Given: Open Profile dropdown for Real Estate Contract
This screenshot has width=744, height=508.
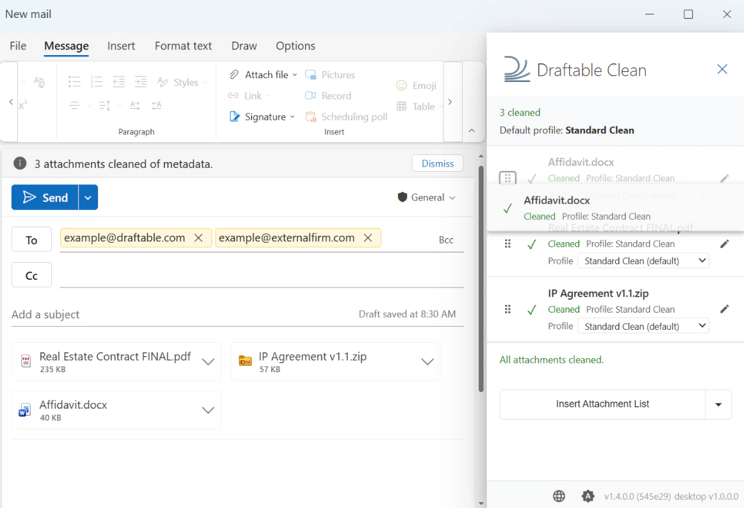Looking at the screenshot, I should pyautogui.click(x=643, y=261).
